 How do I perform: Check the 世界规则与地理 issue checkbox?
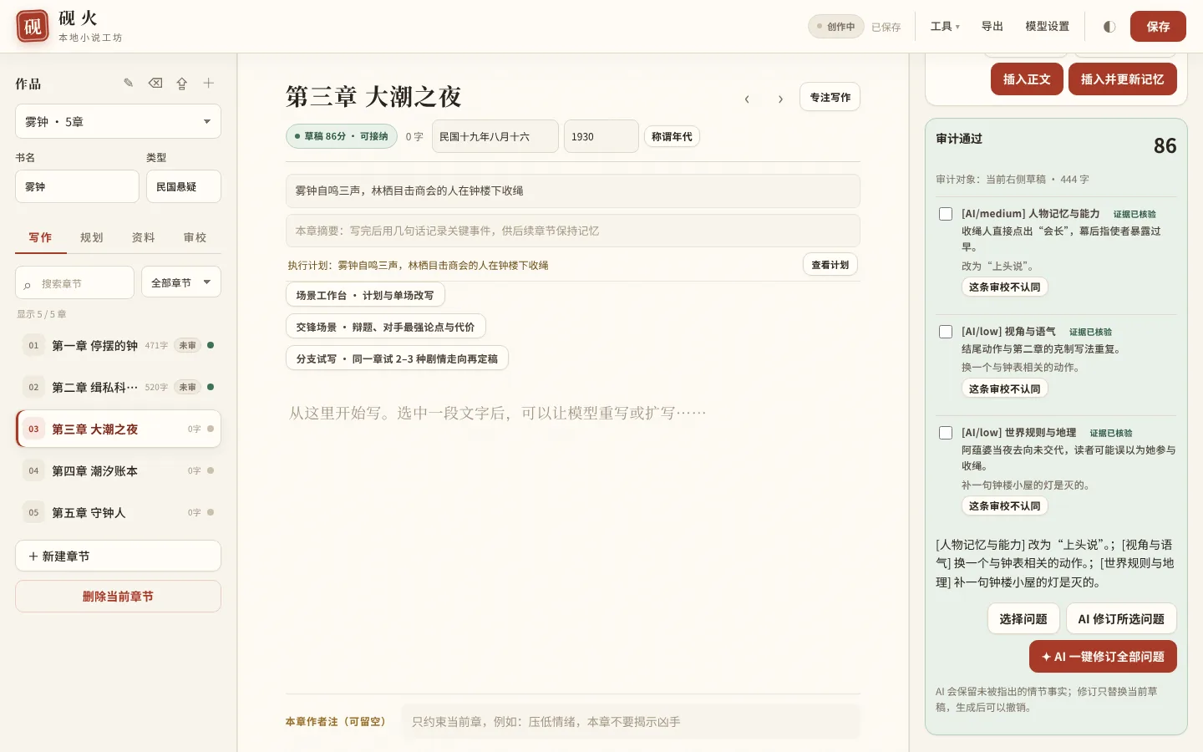coord(946,433)
